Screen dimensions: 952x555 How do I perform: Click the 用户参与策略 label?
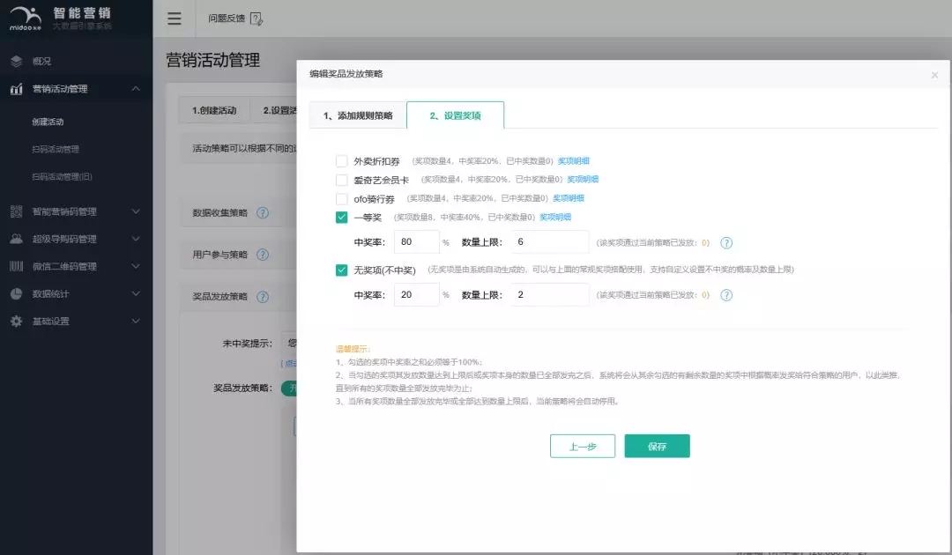tap(219, 255)
